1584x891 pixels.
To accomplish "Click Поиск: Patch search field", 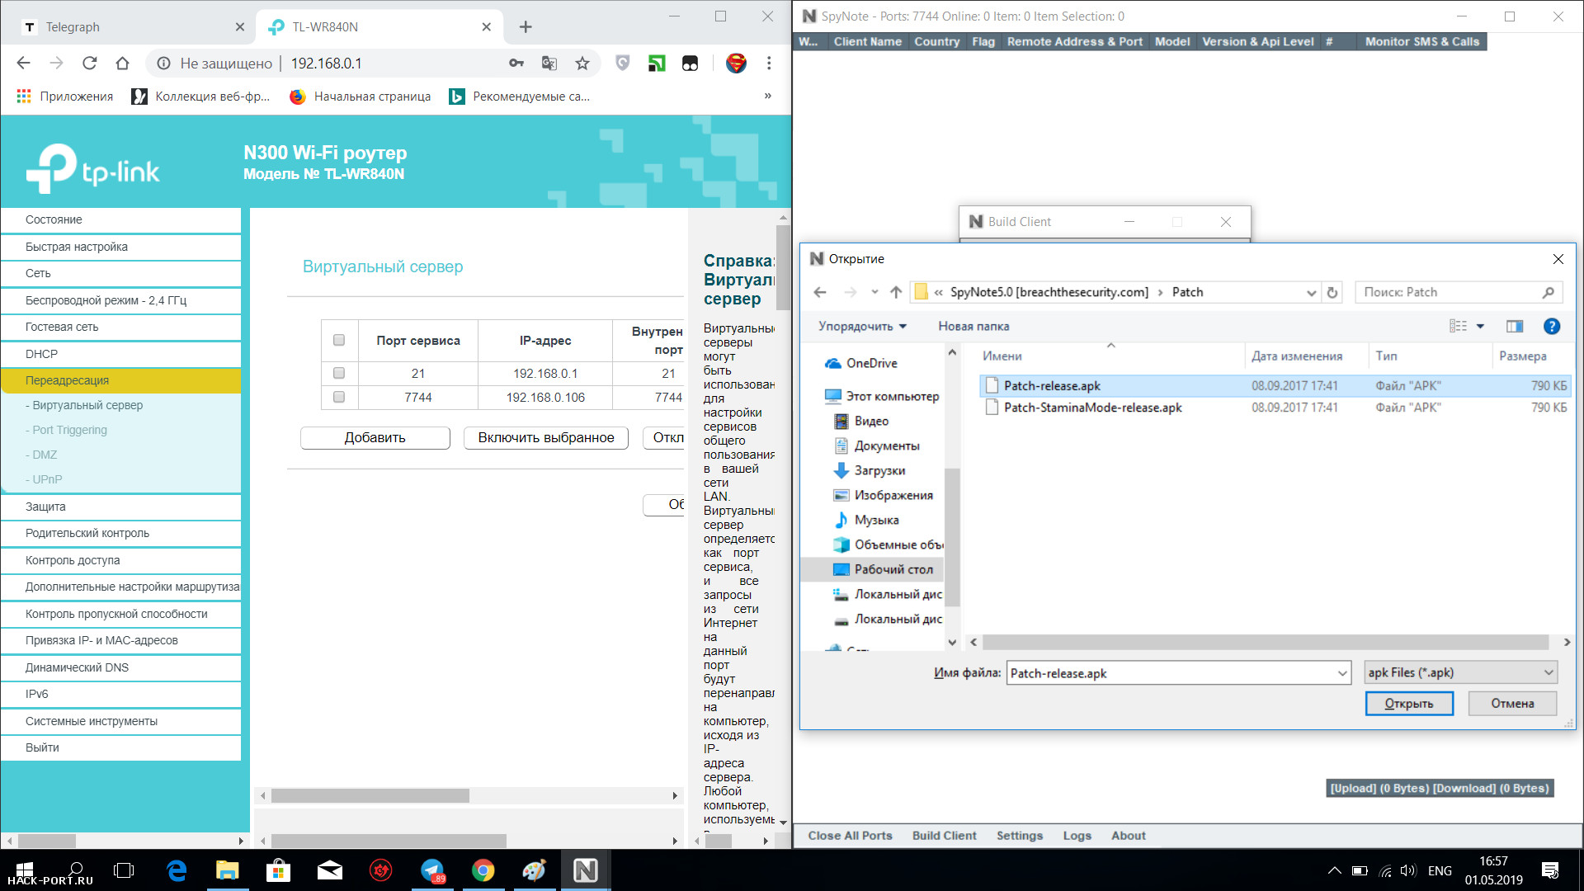I will pyautogui.click(x=1458, y=292).
